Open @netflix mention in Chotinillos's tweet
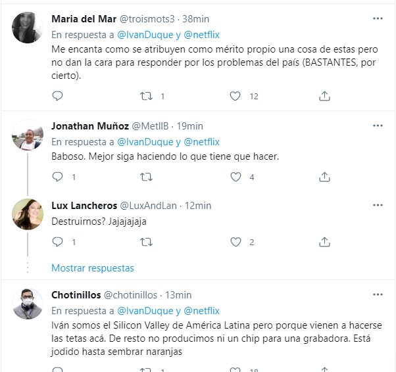Screen dimensions: 396x372 tap(201, 311)
